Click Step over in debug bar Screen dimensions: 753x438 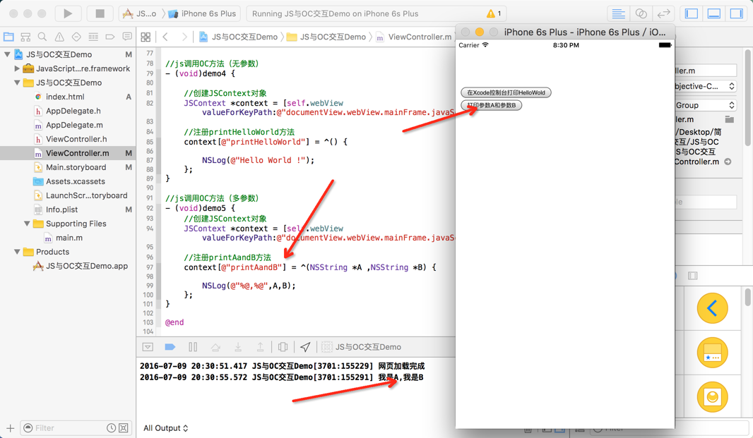pyautogui.click(x=215, y=347)
